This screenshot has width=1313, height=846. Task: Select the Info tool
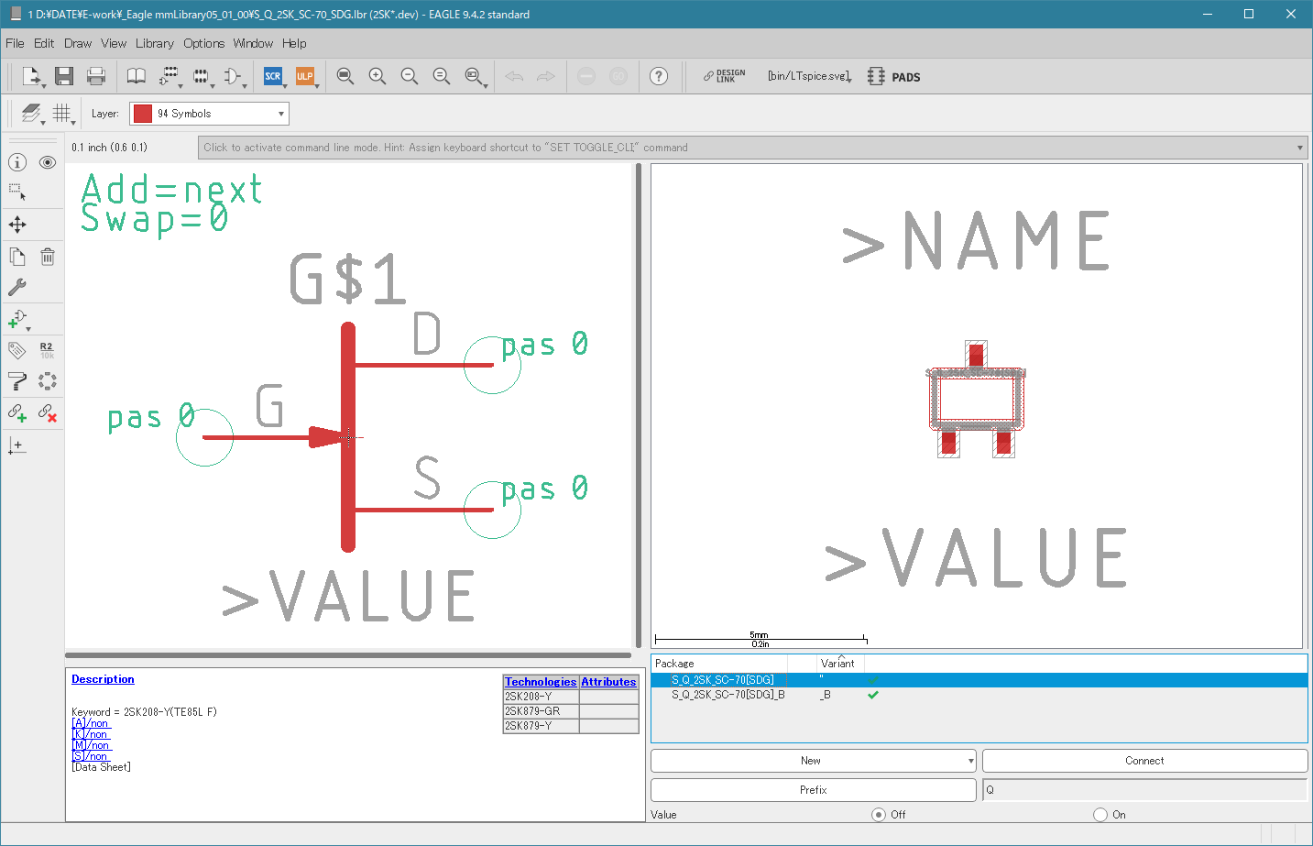point(17,162)
